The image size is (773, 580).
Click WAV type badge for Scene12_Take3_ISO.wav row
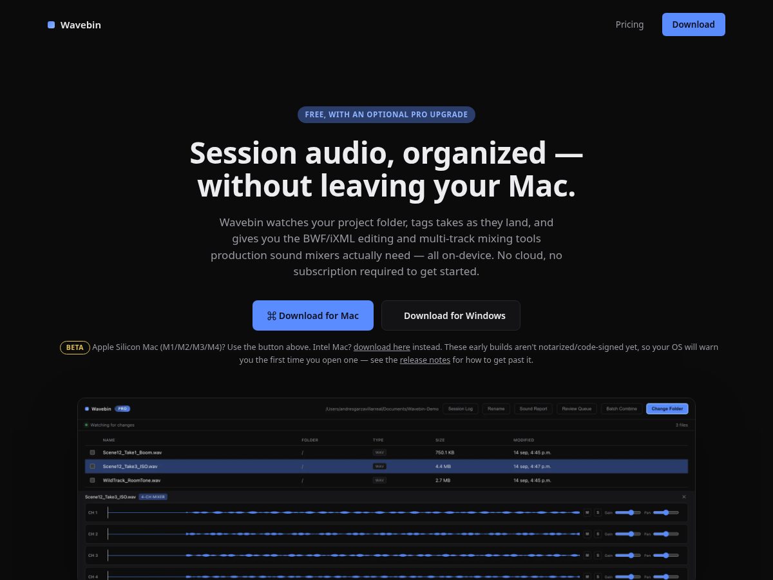coord(379,466)
